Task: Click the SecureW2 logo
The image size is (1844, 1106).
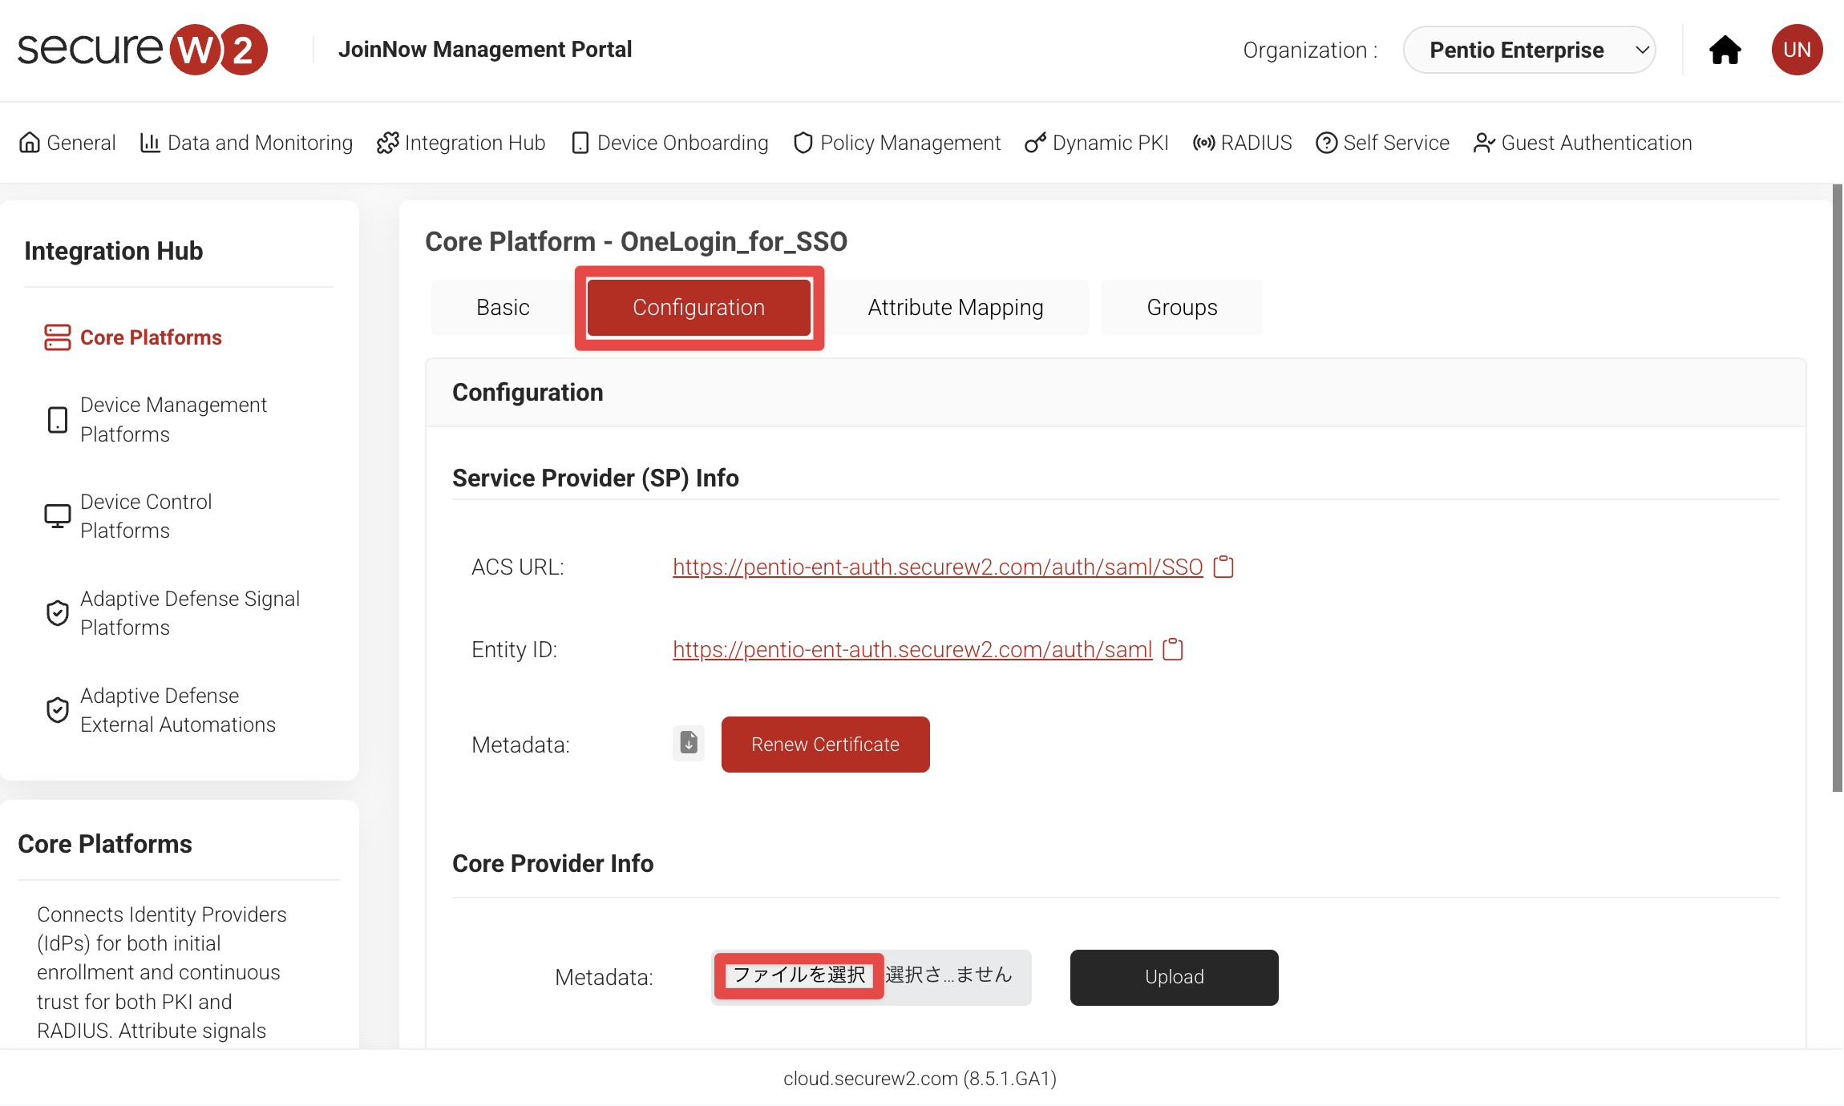Action: (x=143, y=50)
